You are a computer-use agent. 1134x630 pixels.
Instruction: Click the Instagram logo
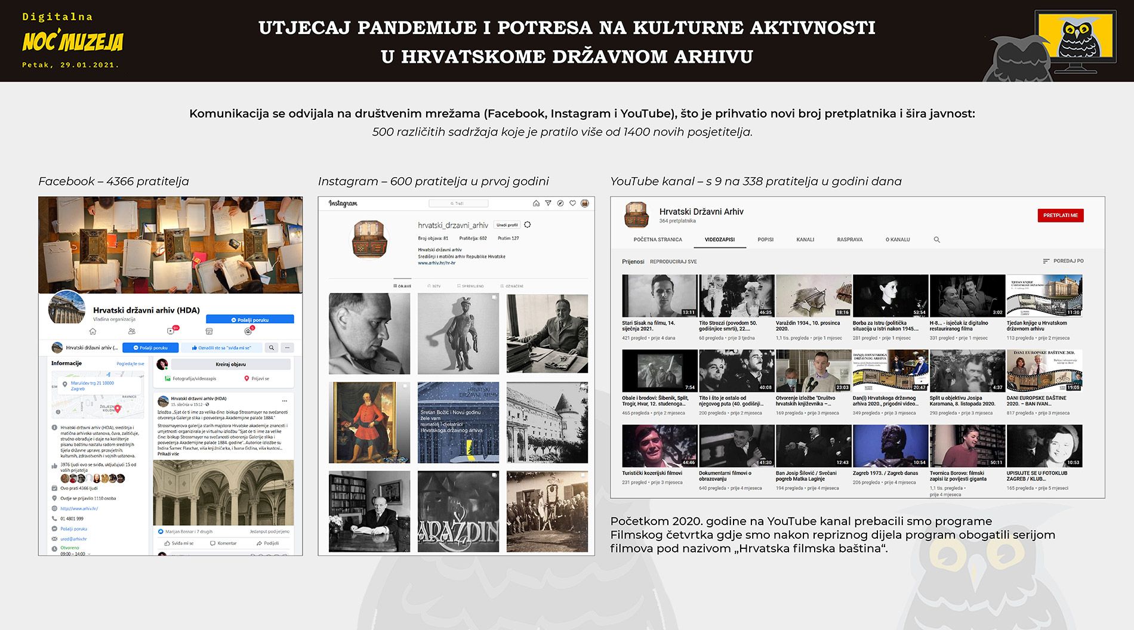(343, 203)
